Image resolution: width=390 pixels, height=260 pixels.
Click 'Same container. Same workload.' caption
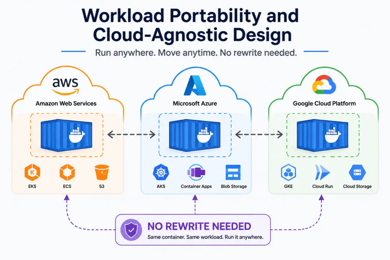[x=185, y=237]
